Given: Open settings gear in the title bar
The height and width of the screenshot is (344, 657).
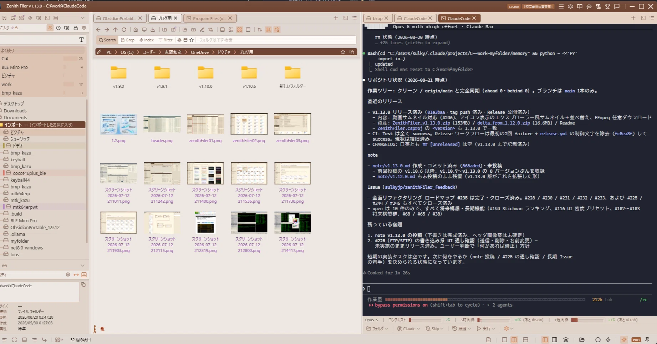Looking at the screenshot, I should [570, 6].
